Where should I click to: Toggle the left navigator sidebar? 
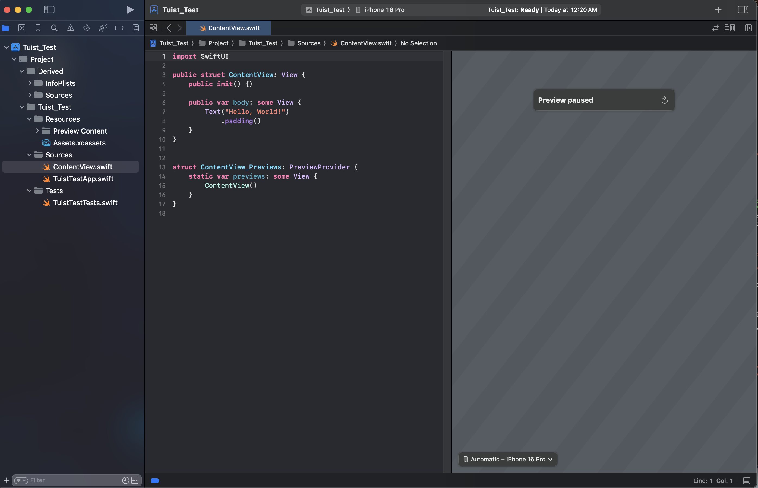(49, 10)
